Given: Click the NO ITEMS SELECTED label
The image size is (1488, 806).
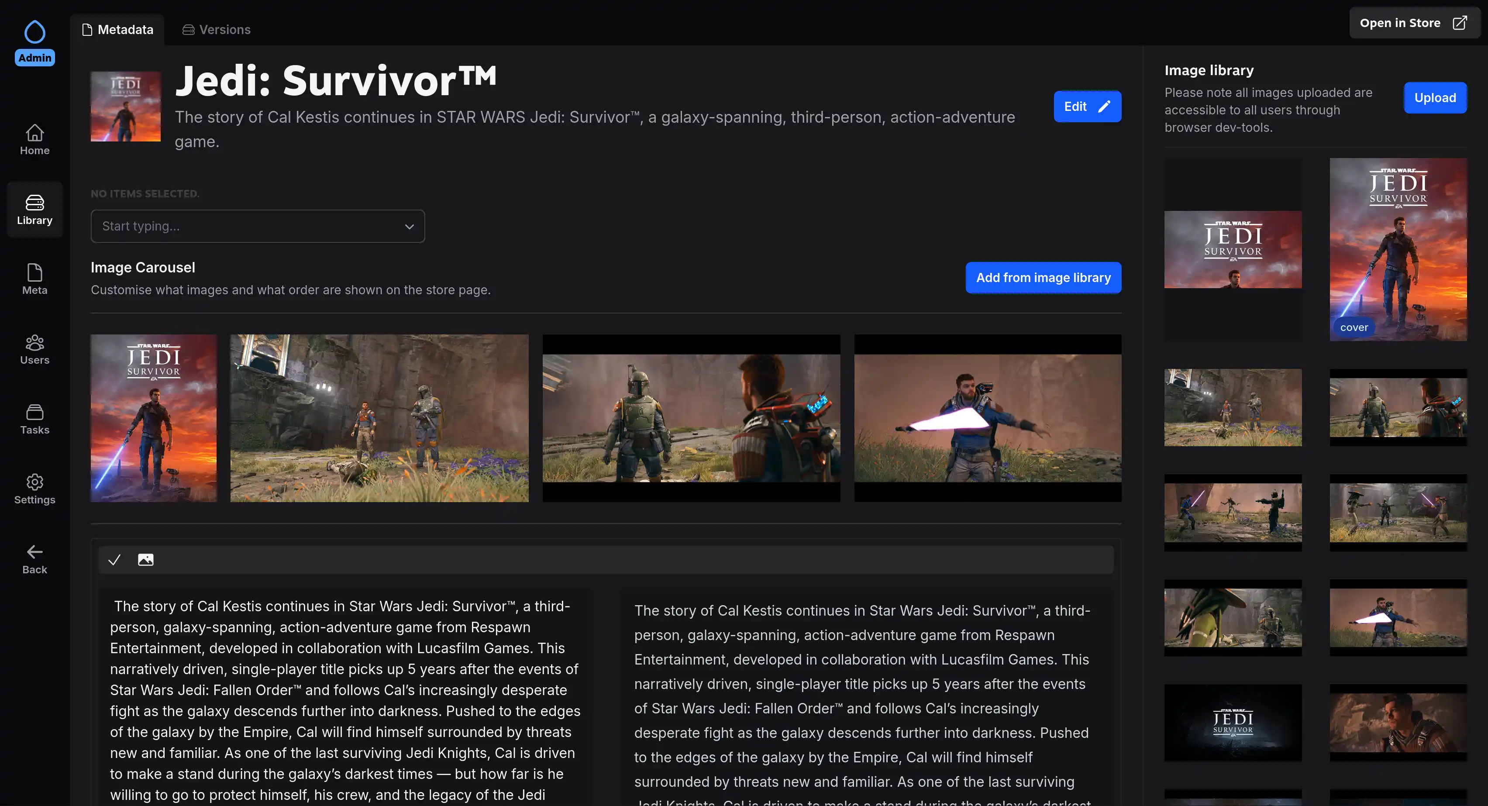Looking at the screenshot, I should pyautogui.click(x=145, y=193).
